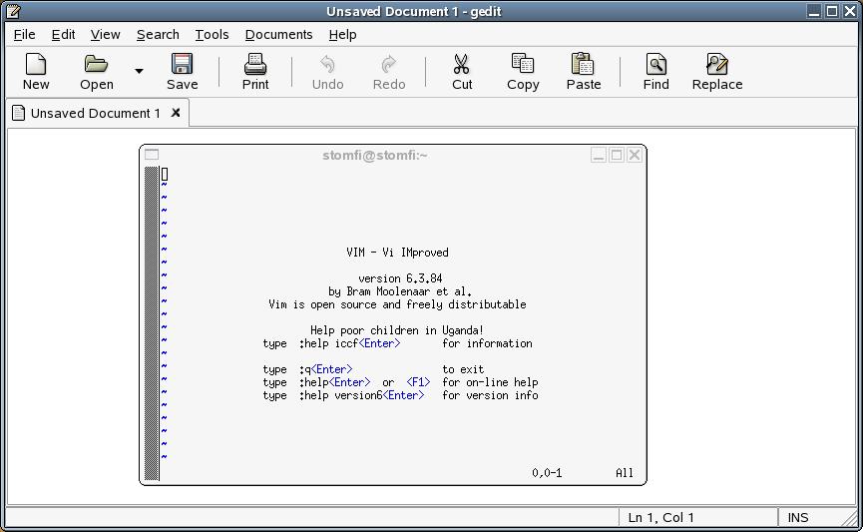Save the document with the floppy icon
The image size is (863, 532).
tap(182, 66)
